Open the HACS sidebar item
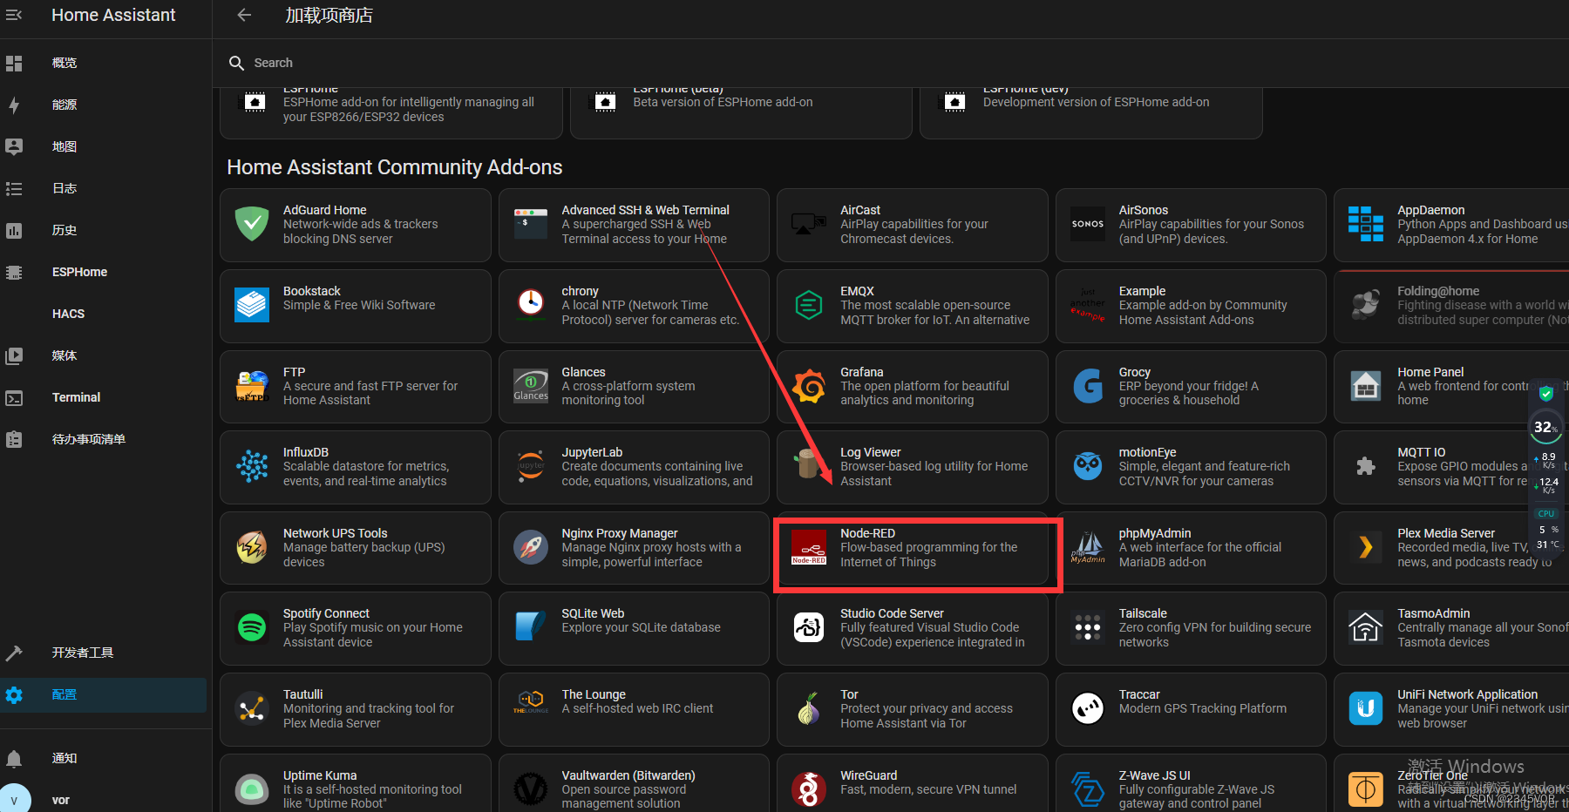The width and height of the screenshot is (1569, 812). click(105, 314)
